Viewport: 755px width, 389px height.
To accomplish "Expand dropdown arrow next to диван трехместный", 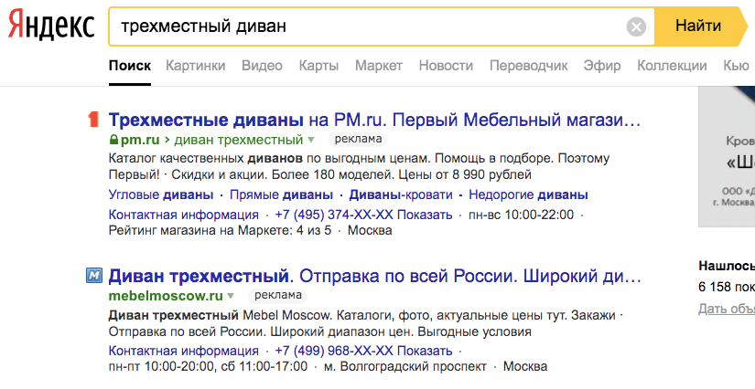I will [x=311, y=140].
